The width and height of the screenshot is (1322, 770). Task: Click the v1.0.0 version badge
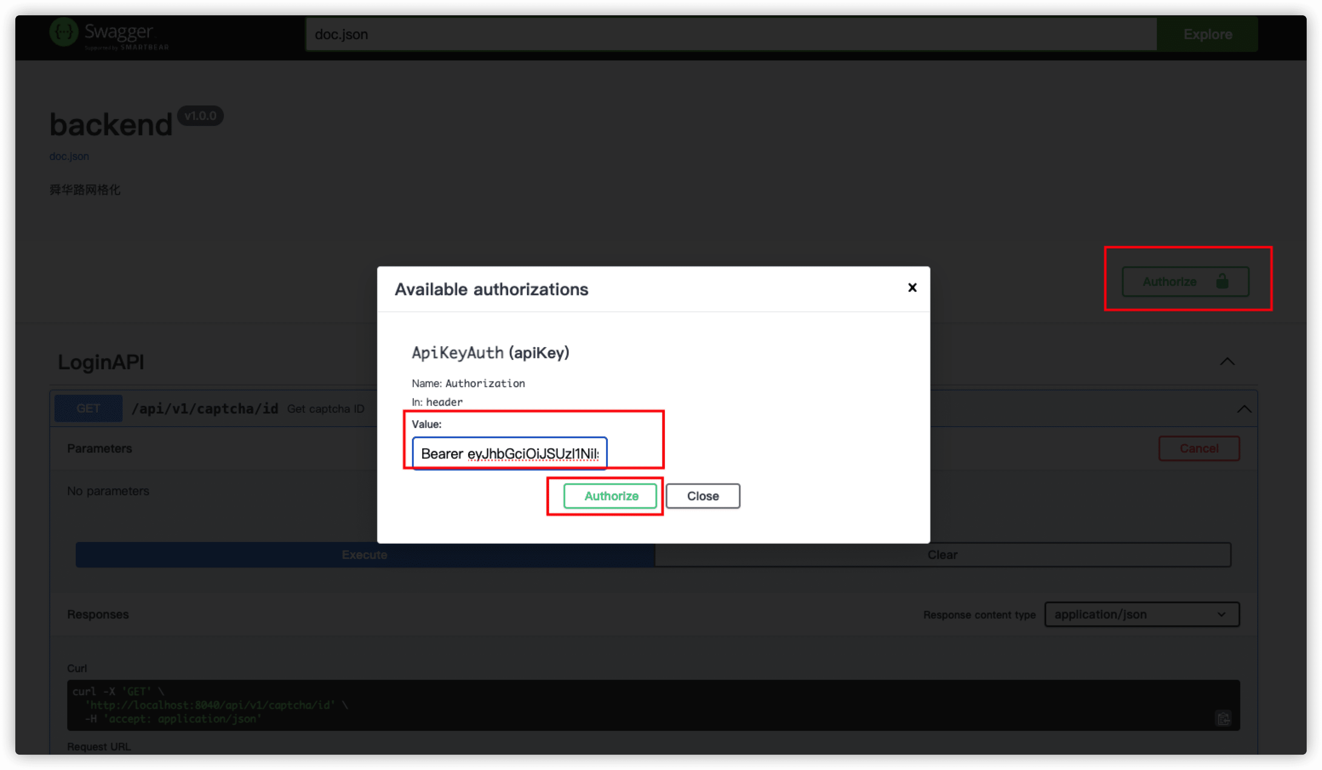pos(200,116)
